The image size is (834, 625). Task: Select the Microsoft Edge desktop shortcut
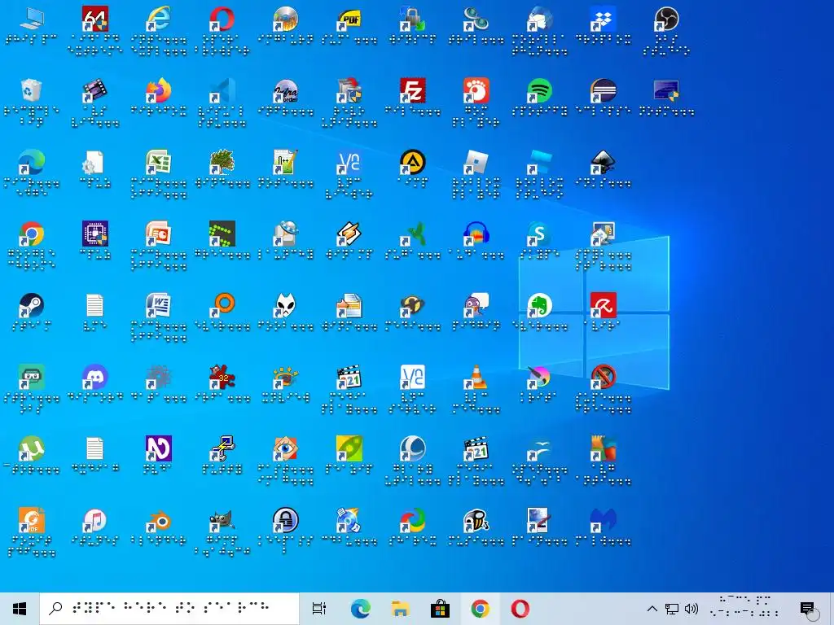point(32,163)
